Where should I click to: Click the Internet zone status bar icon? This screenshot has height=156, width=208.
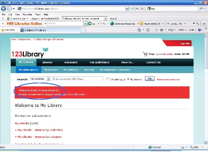(150, 147)
